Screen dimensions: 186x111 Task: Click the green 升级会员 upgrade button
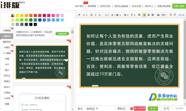pyautogui.click(x=62, y=34)
